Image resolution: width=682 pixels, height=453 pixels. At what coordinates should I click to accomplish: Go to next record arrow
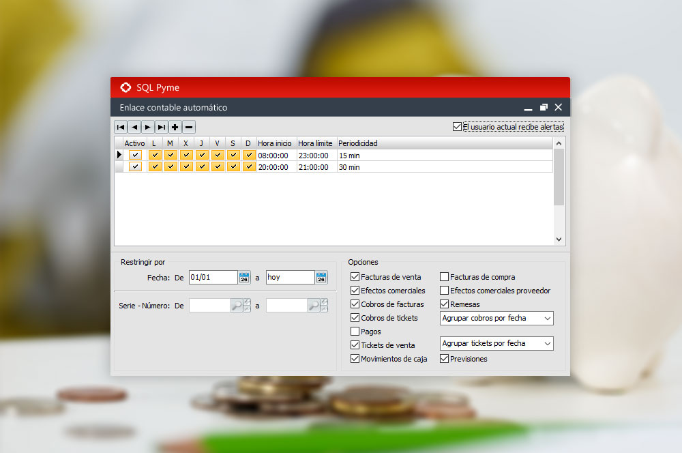point(148,127)
